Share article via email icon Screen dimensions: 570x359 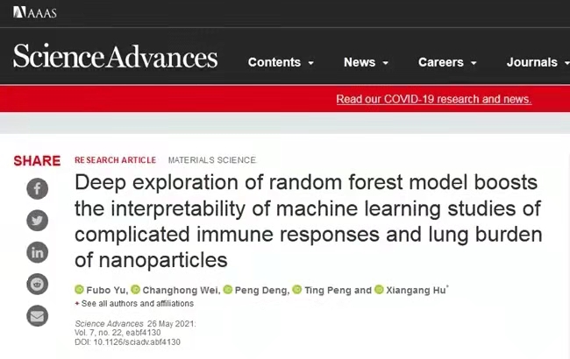coord(37,315)
